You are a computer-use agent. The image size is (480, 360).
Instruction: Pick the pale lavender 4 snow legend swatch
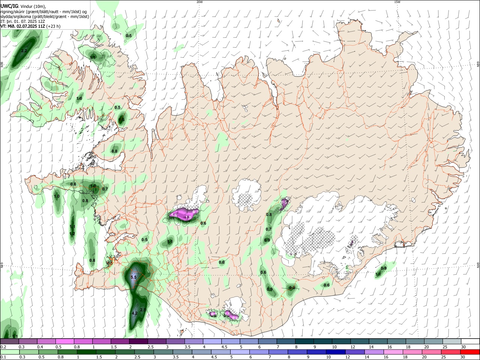212,341
